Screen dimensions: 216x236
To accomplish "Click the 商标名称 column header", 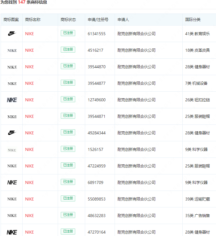I will (33, 20).
